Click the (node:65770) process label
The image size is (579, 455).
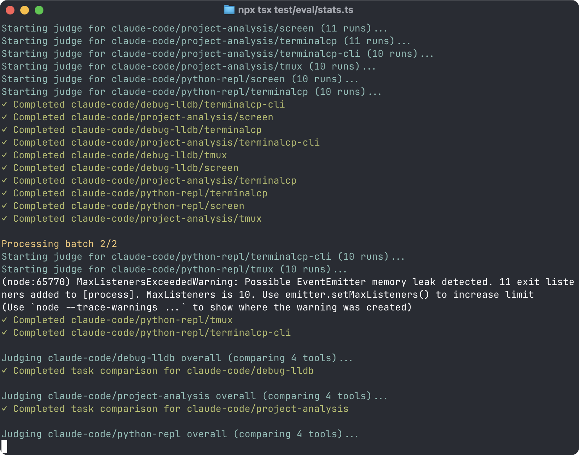click(36, 282)
